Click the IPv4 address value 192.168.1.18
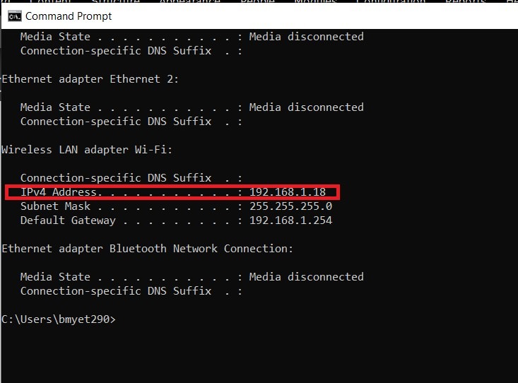 pos(288,192)
